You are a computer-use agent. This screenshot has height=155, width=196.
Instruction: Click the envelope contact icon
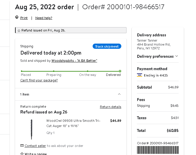coord(22,145)
